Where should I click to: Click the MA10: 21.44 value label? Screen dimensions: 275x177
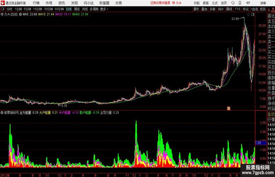(x=46, y=15)
